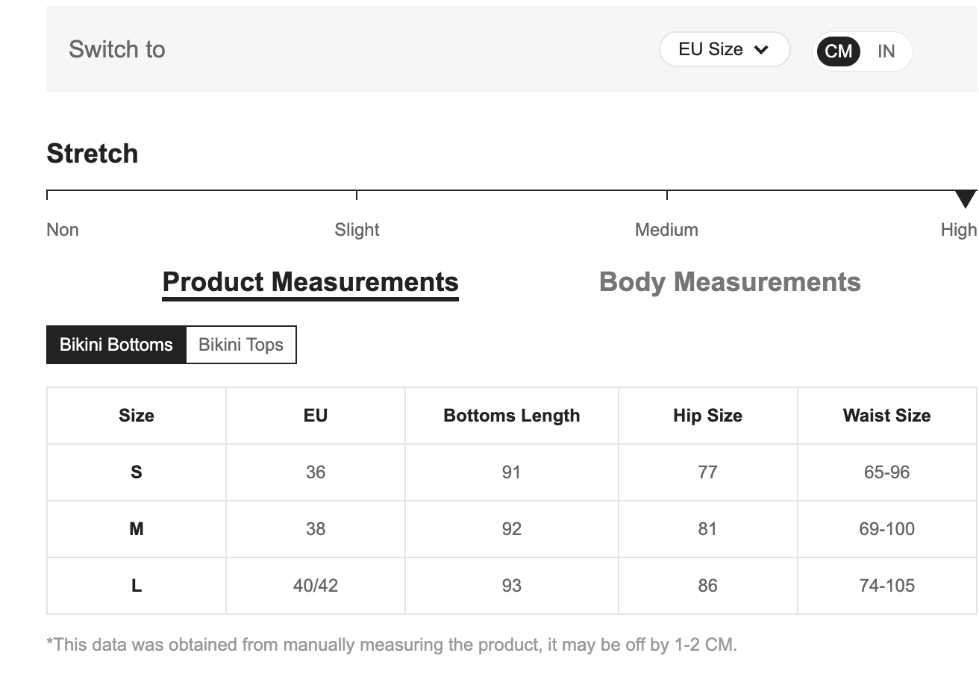
Task: Click the Hip Size column header
Action: [x=707, y=416]
